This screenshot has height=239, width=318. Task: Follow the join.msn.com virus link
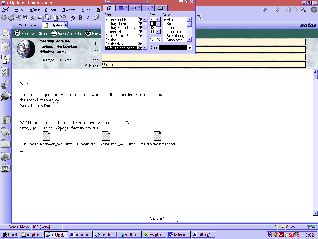coord(59,128)
